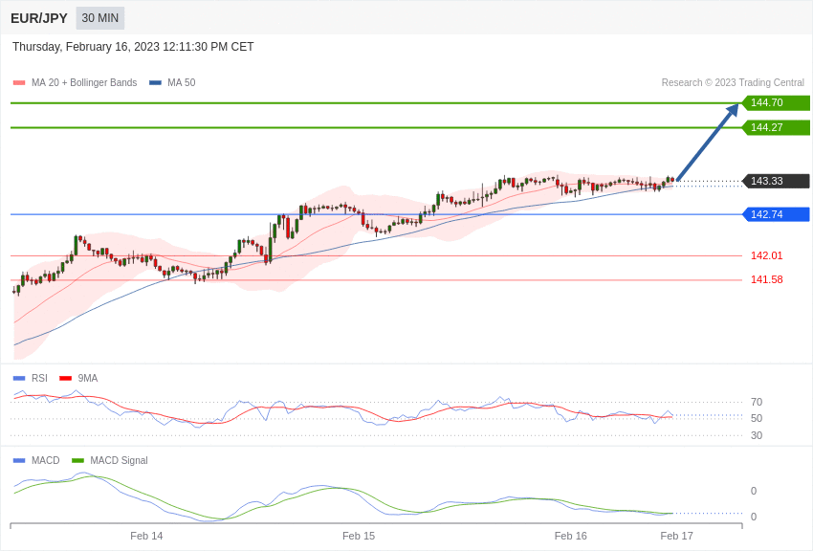Click the blue MACD legend swatch
Viewport: 813px width, 551px height.
coord(19,461)
